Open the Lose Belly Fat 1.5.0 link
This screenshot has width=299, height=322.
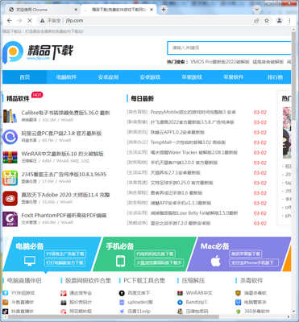(194, 213)
